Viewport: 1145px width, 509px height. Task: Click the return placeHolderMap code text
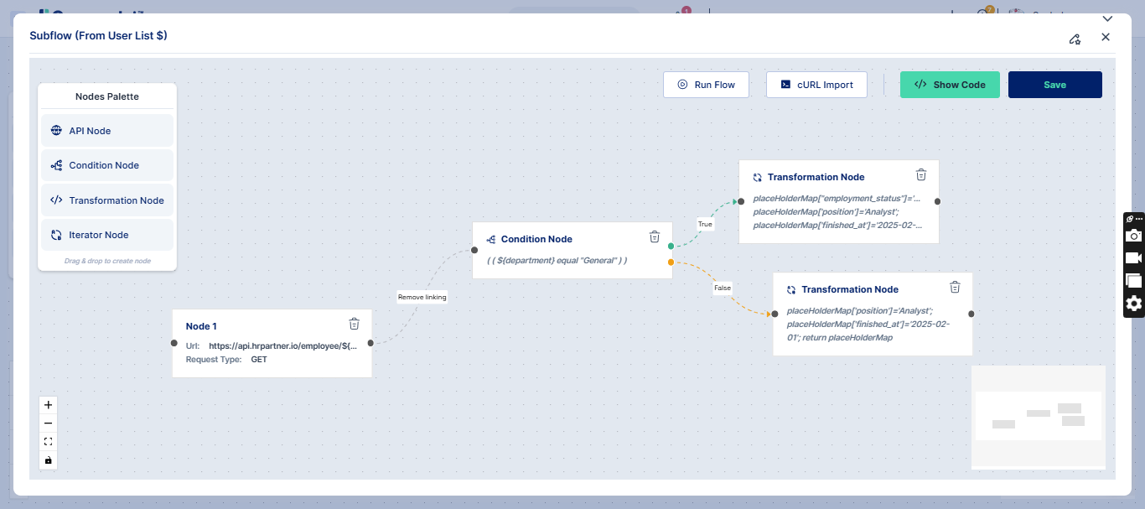(x=848, y=338)
